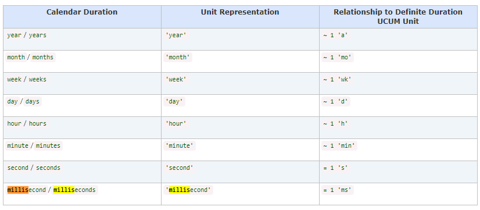The width and height of the screenshot is (480, 210).
Task: Select the 'day' unit representation
Action: 175,101
